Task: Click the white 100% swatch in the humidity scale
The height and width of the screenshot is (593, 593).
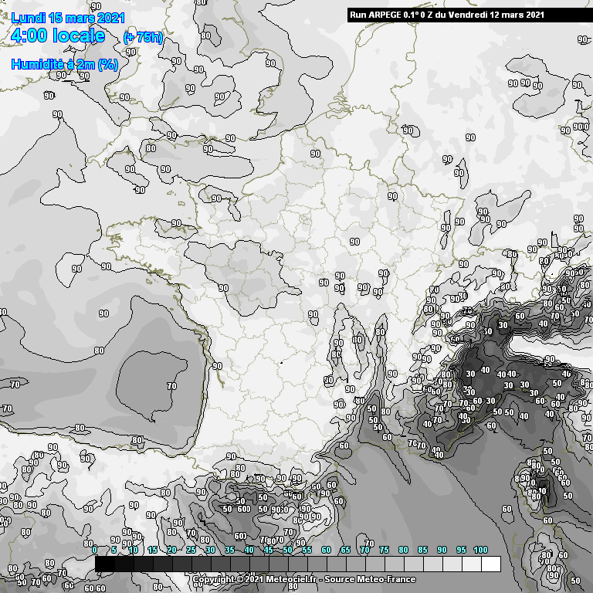Action: (490, 564)
